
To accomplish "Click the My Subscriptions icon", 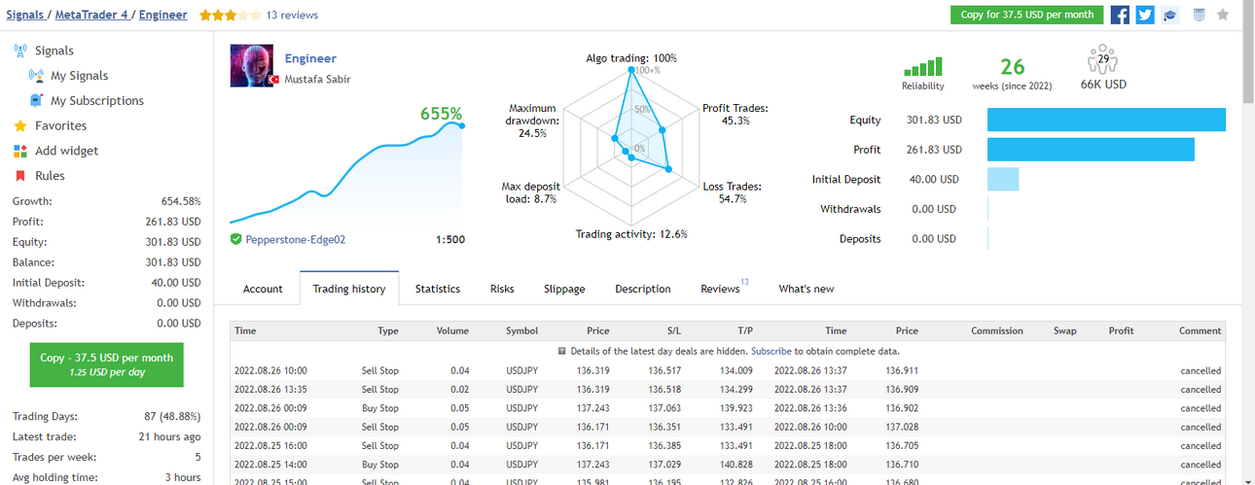I will pos(36,101).
